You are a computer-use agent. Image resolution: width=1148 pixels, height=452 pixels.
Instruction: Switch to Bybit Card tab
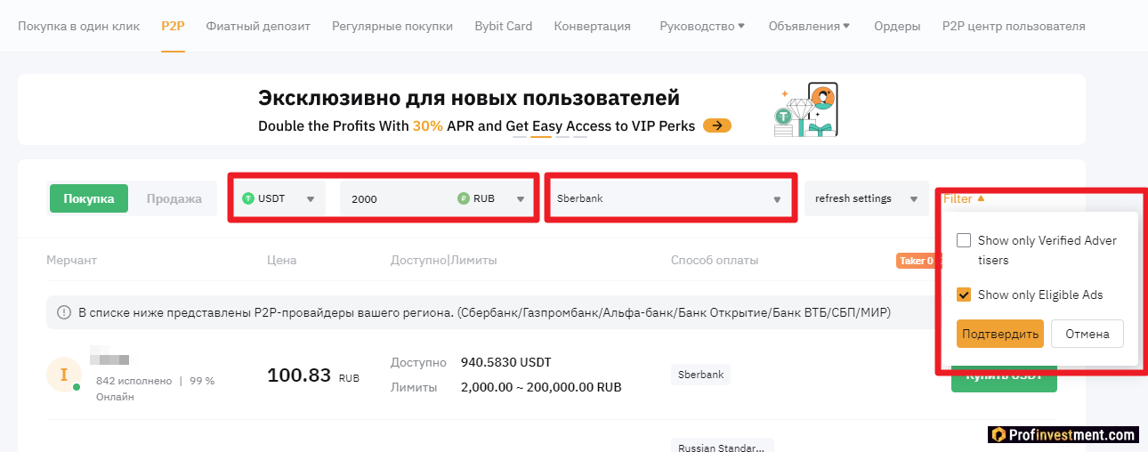click(504, 26)
